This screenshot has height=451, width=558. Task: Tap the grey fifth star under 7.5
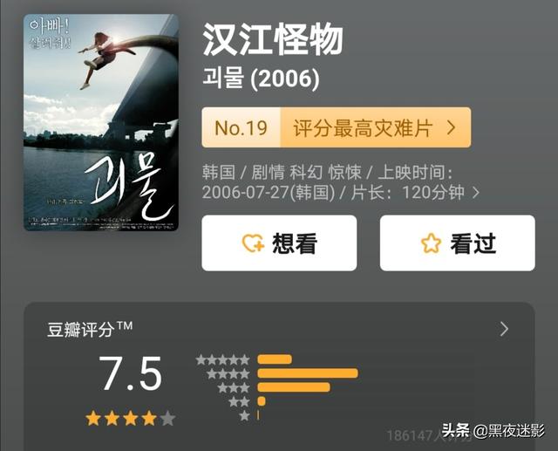pos(167,418)
